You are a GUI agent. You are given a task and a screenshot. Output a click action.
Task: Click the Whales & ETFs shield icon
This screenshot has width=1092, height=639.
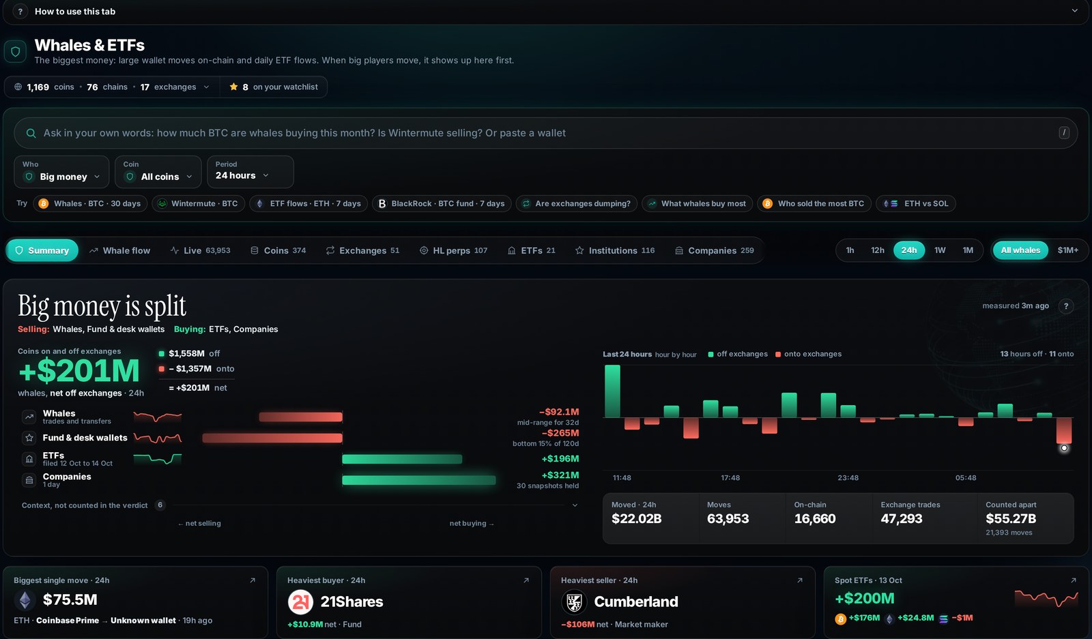coord(16,51)
